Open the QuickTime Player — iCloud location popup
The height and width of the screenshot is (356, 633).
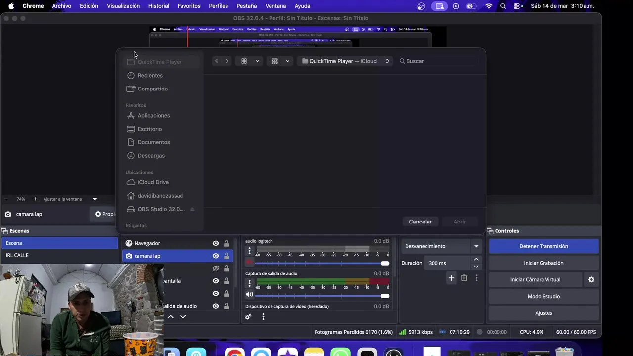tap(346, 61)
